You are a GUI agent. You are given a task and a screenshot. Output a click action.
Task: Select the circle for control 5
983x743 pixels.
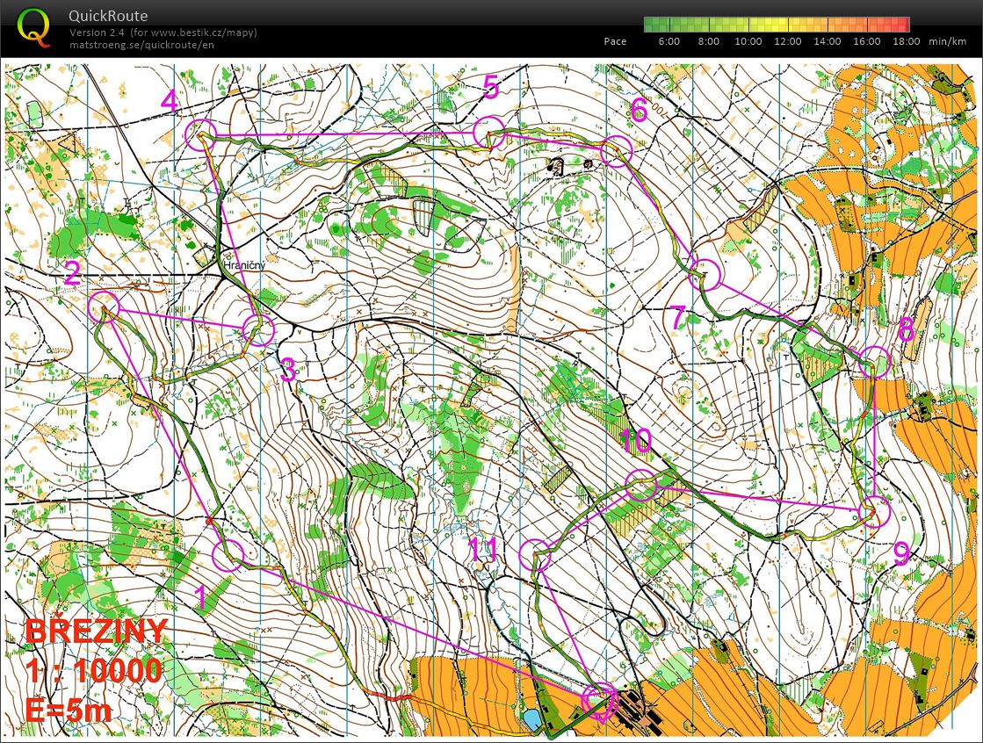pos(489,133)
